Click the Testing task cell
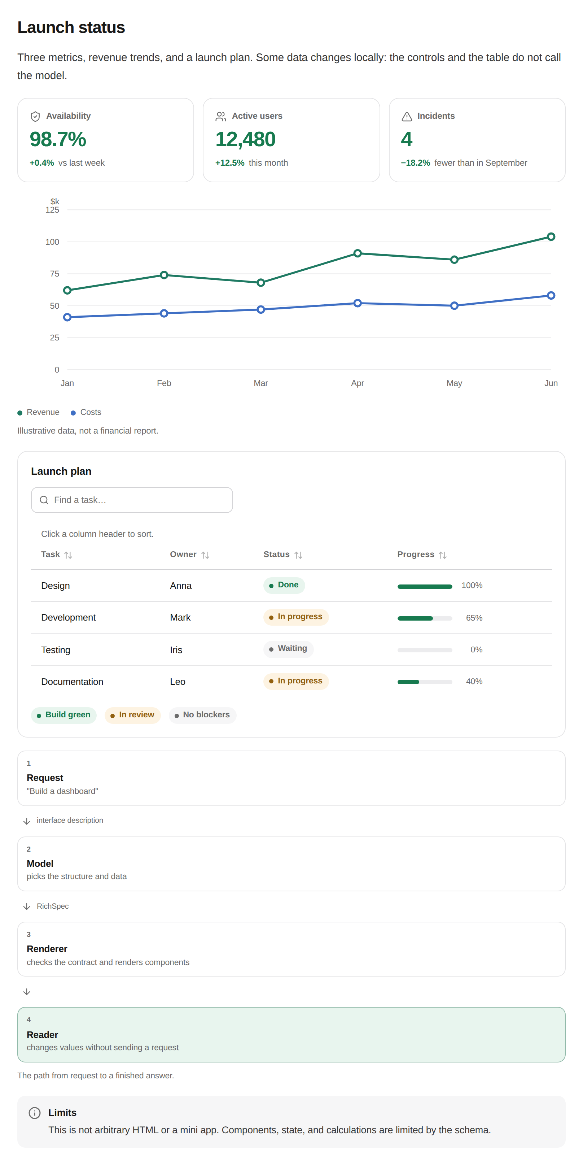 (x=56, y=650)
